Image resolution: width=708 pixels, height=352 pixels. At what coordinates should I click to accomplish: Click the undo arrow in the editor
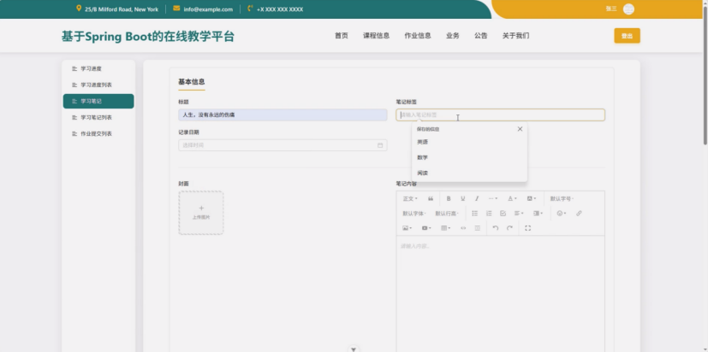pyautogui.click(x=496, y=228)
